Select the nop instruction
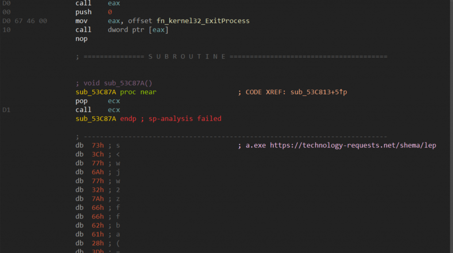The height and width of the screenshot is (253, 453). (81, 39)
